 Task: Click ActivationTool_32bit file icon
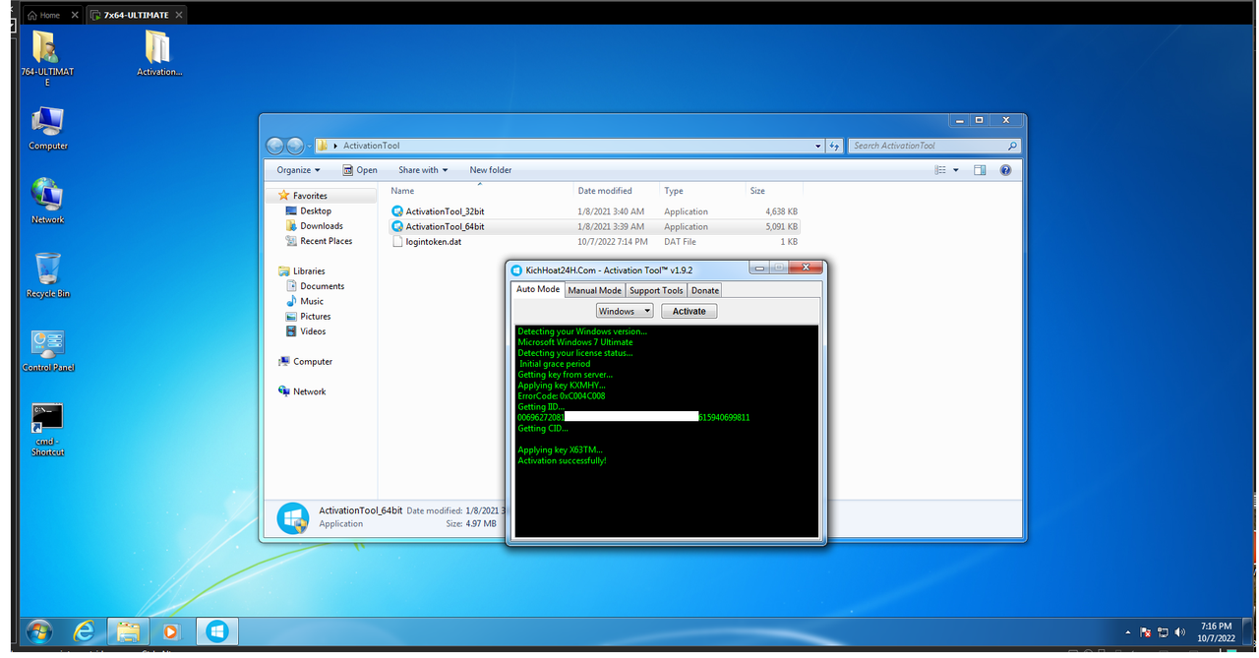[397, 211]
